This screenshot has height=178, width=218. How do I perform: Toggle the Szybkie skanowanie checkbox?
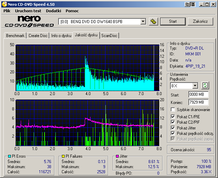173,109
